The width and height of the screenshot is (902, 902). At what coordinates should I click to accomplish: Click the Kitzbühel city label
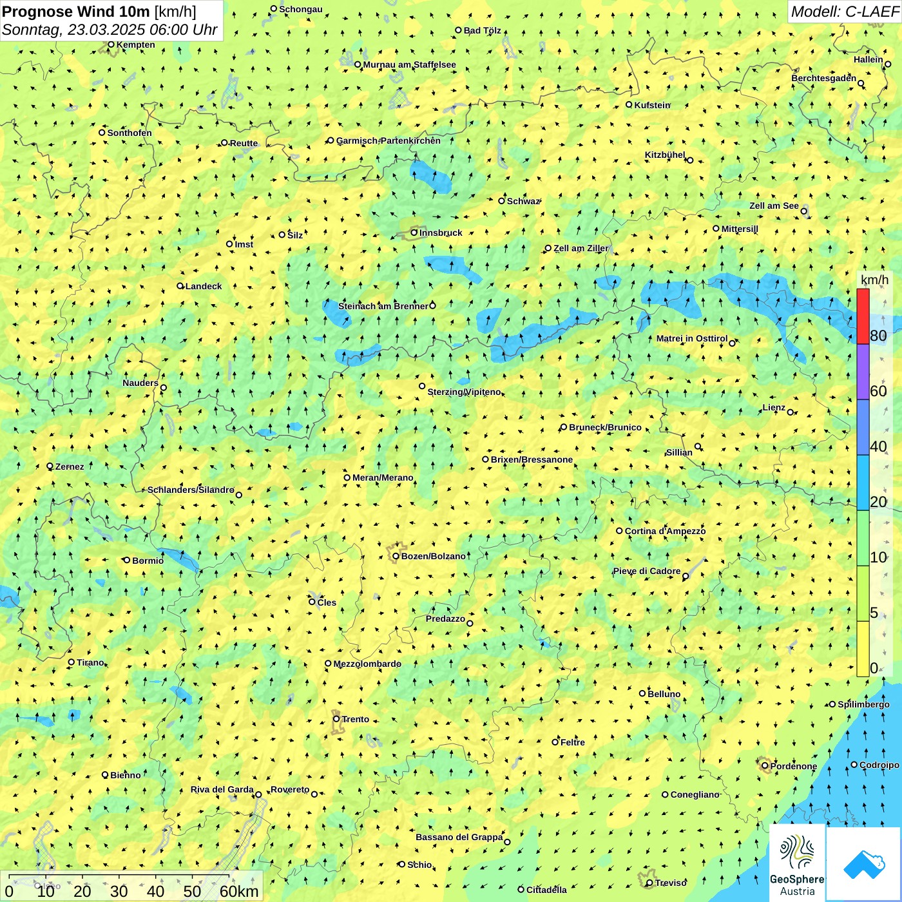665,155
